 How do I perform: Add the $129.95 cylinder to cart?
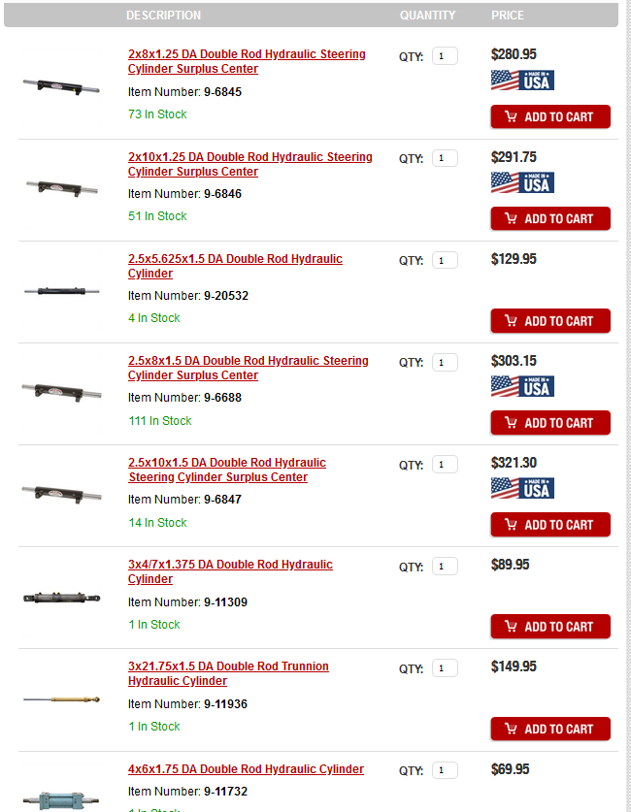pos(550,321)
